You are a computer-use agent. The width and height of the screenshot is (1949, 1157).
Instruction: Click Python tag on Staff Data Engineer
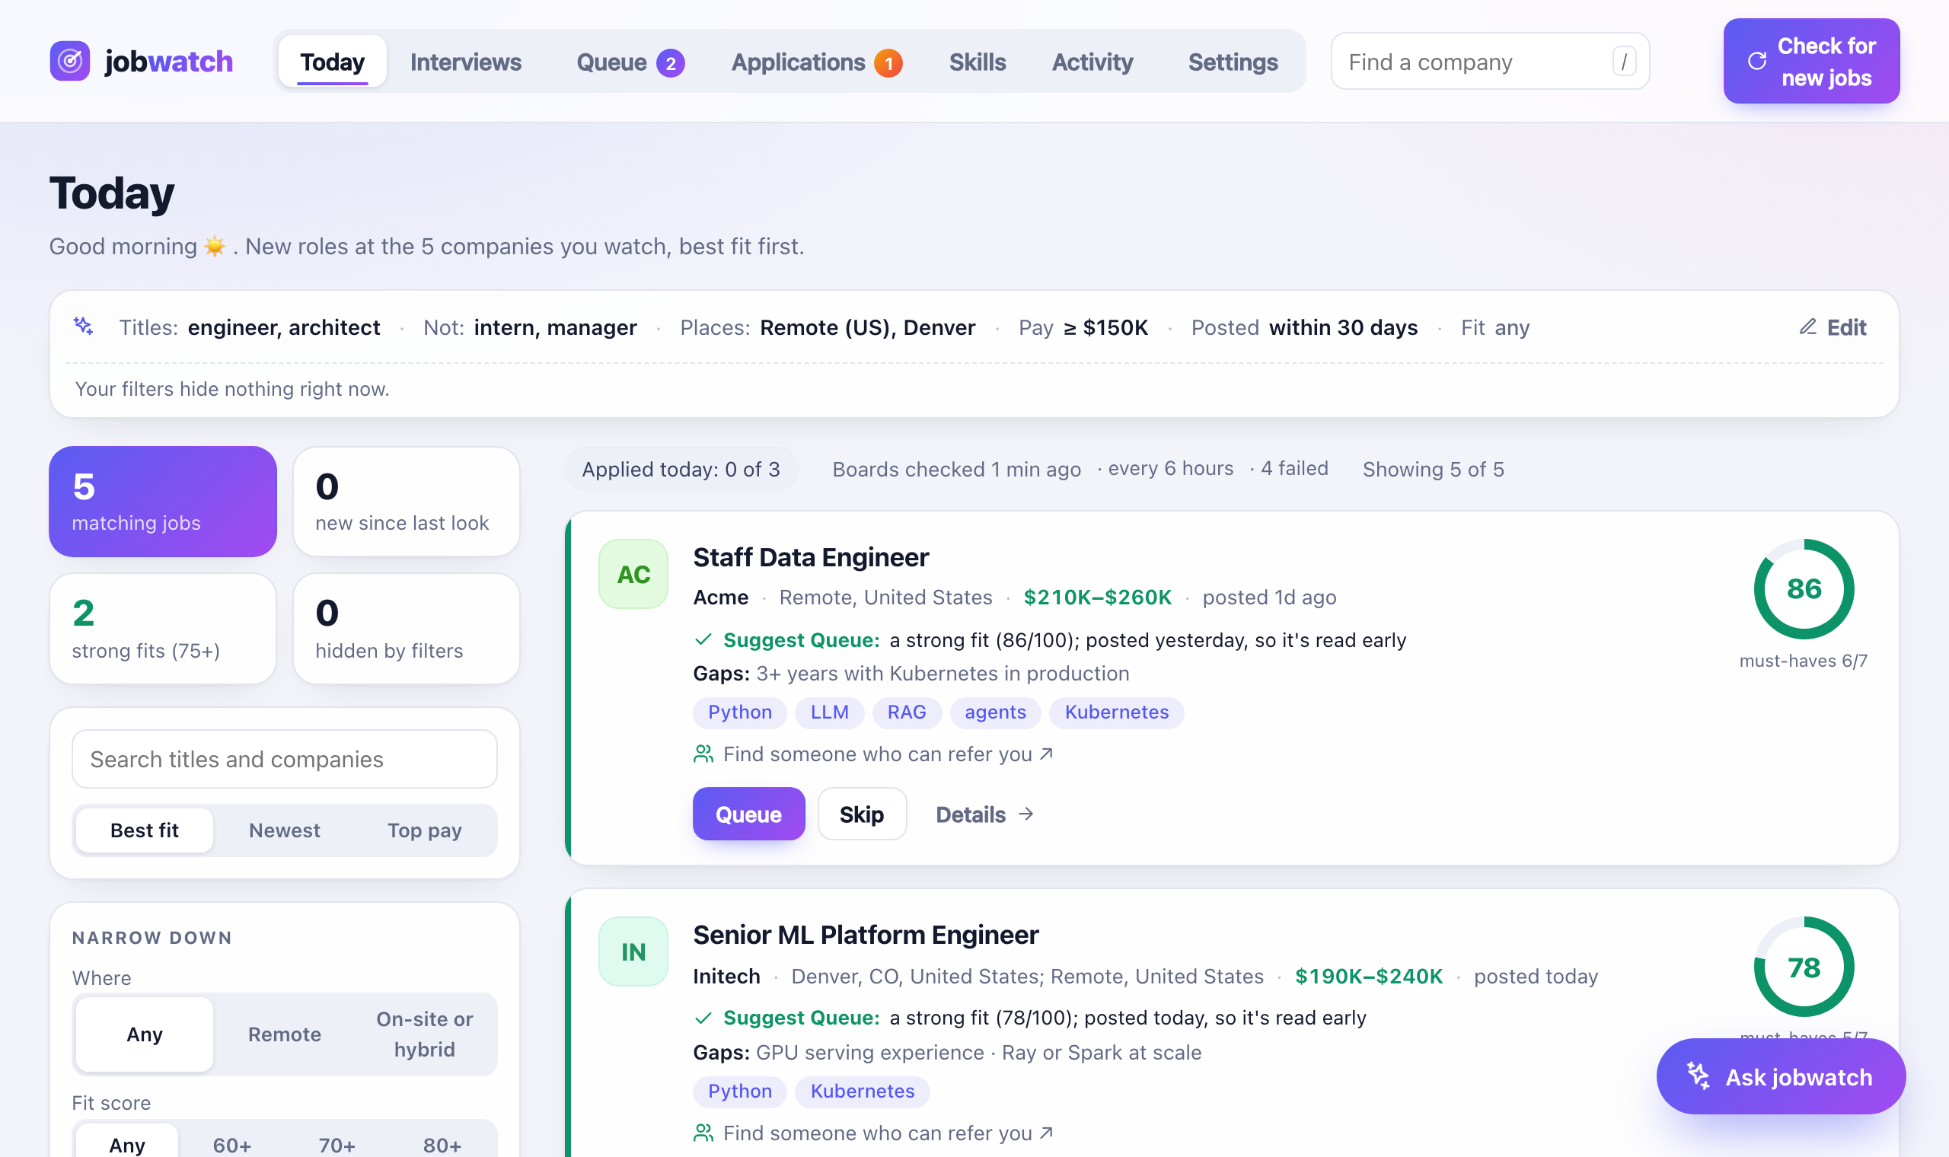click(x=740, y=712)
